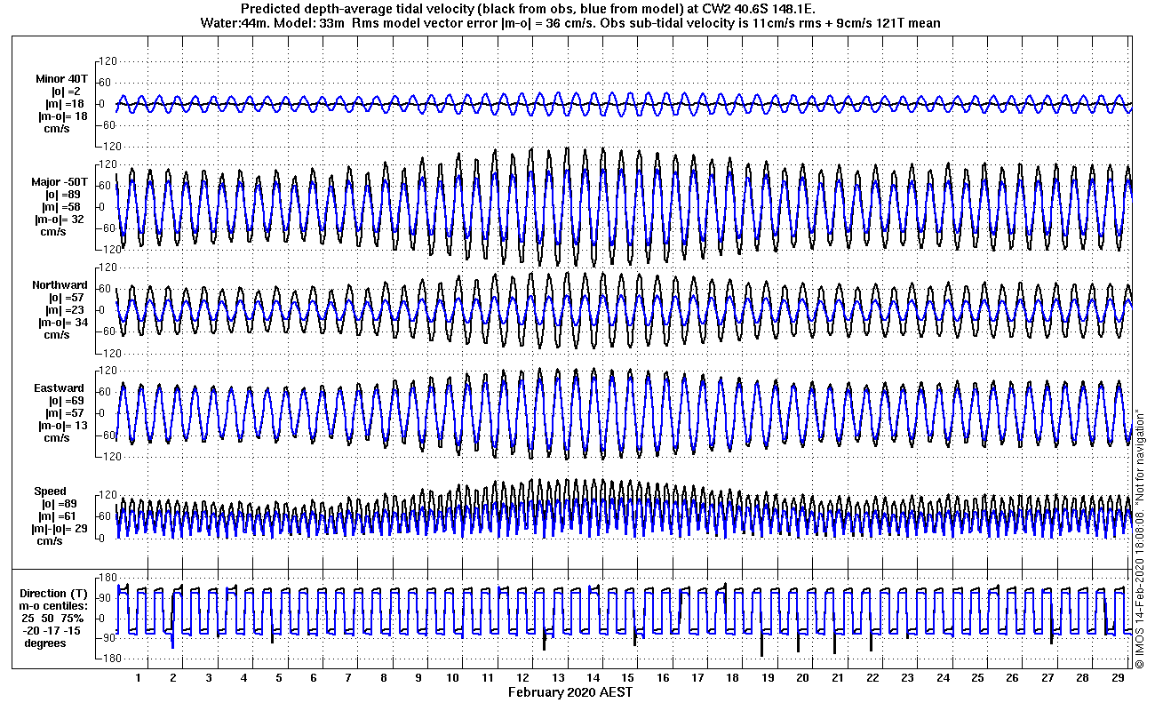
Task: Click the '|m| =61' value under Speed
Action: pos(56,516)
